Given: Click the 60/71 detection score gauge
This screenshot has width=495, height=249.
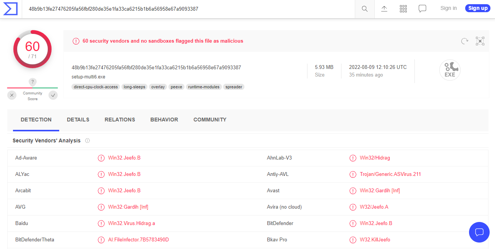Looking at the screenshot, I should pyautogui.click(x=32, y=49).
